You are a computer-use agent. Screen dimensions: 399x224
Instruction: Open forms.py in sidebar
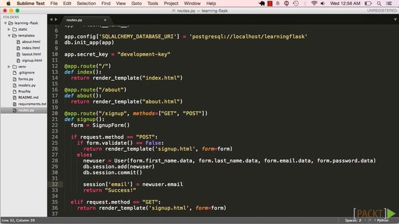tap(26, 79)
